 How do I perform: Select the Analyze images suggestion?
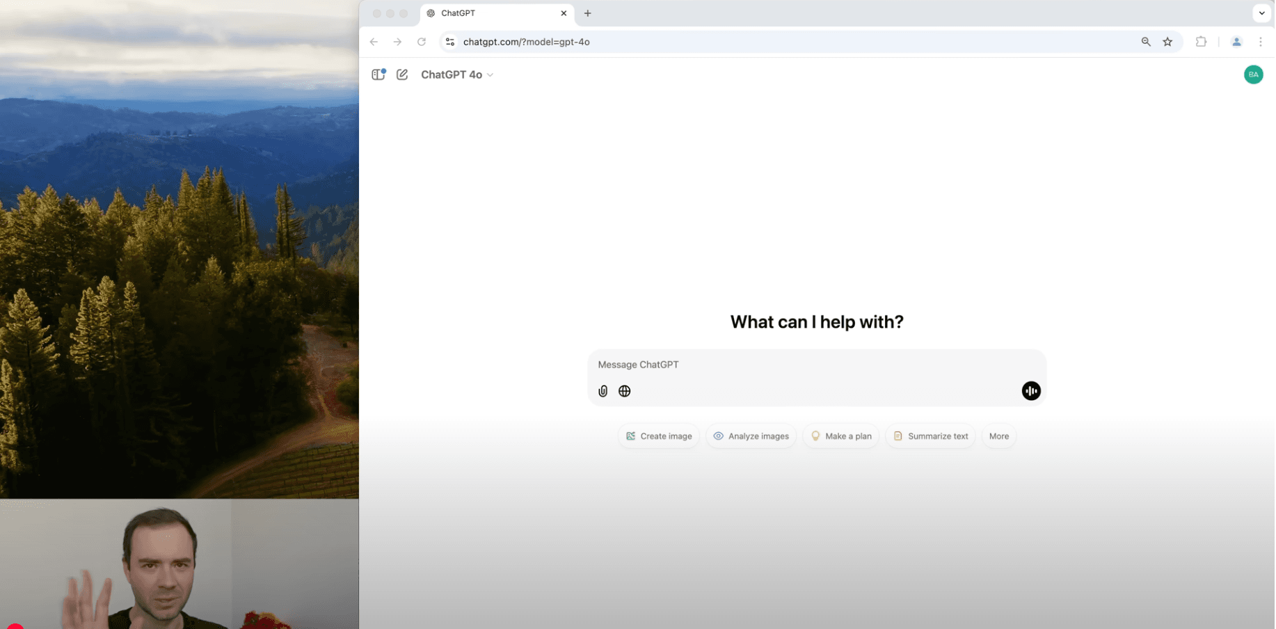coord(751,436)
